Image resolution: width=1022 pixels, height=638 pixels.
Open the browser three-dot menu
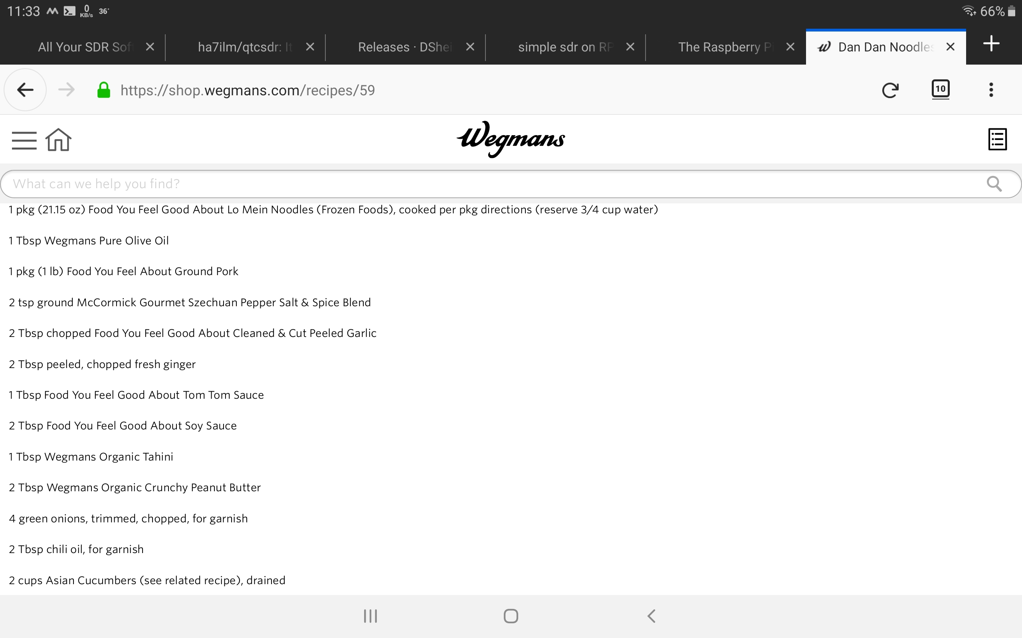(x=991, y=90)
